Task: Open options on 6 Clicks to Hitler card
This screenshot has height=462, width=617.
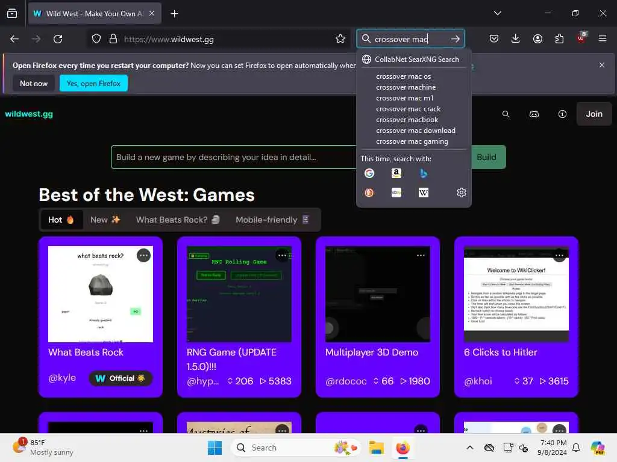Action: point(559,255)
